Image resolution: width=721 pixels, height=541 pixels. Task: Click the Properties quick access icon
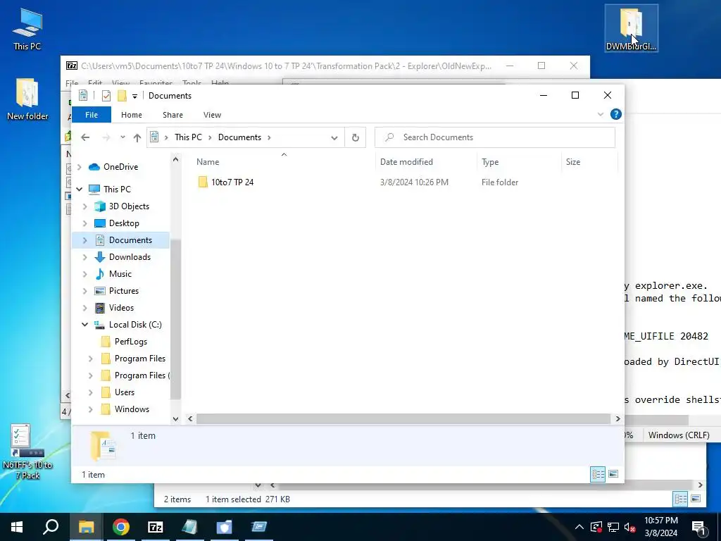click(83, 96)
